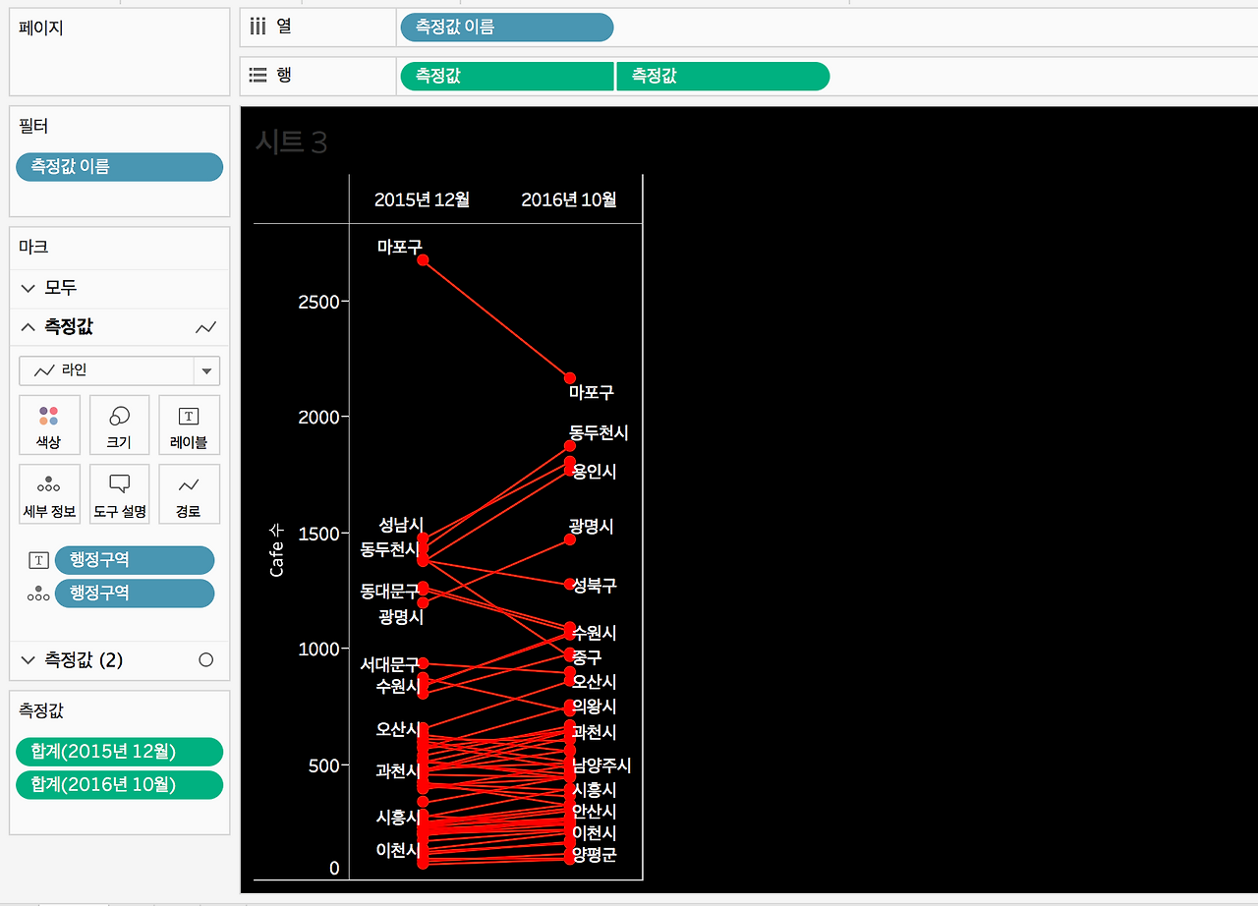Collapse the 측정값 marks section

click(x=28, y=327)
